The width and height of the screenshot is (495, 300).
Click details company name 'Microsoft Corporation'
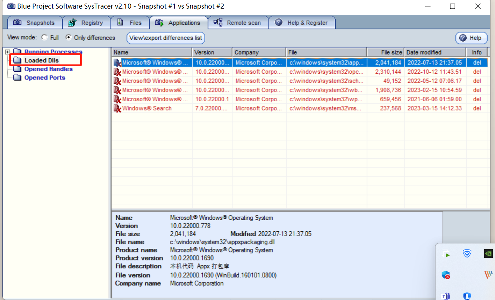click(x=197, y=284)
